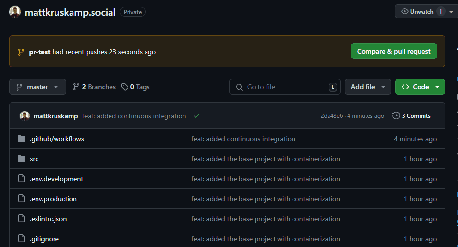Click the master branch dropdown caret
458x247 pixels.
[56, 87]
